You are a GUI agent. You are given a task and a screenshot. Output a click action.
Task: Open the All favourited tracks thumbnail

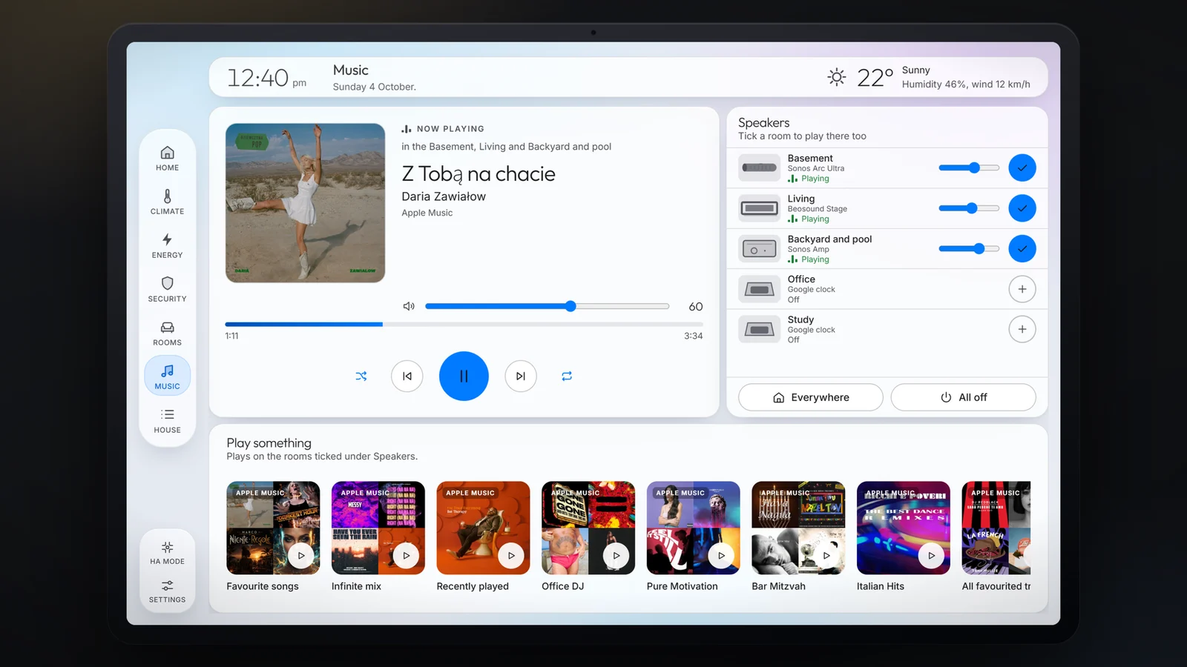pyautogui.click(x=996, y=528)
